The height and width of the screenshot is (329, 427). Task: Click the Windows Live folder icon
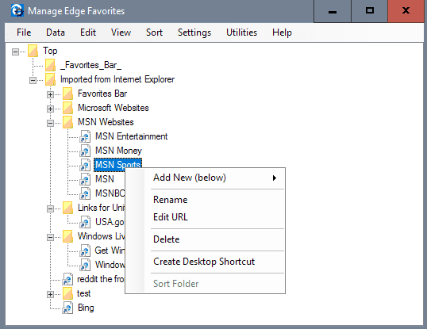pos(67,236)
